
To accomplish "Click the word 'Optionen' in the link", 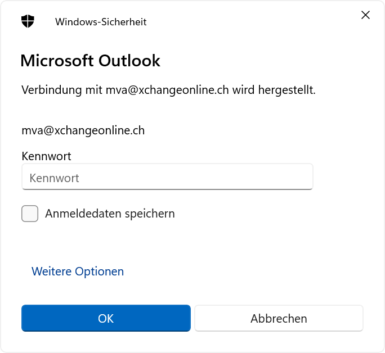I will (99, 271).
